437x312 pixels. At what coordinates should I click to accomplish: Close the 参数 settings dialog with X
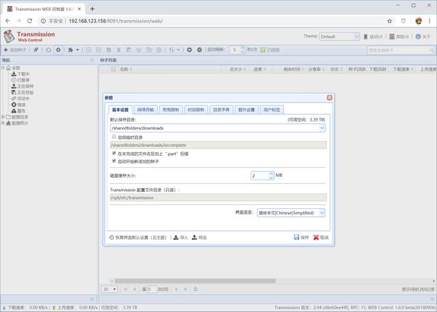[329, 98]
